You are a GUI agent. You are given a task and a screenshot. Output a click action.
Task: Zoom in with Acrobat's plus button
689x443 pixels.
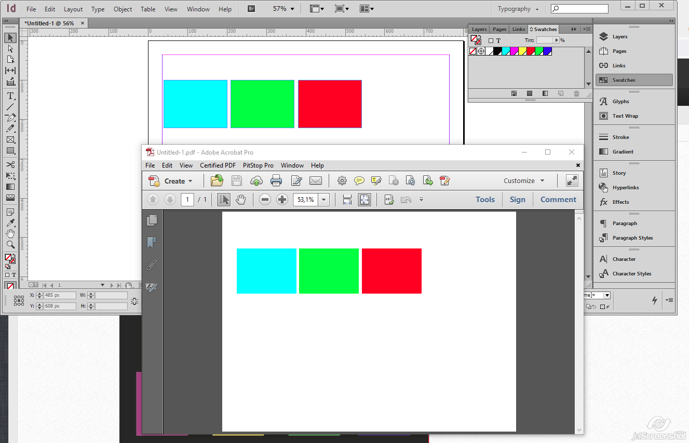click(x=282, y=200)
